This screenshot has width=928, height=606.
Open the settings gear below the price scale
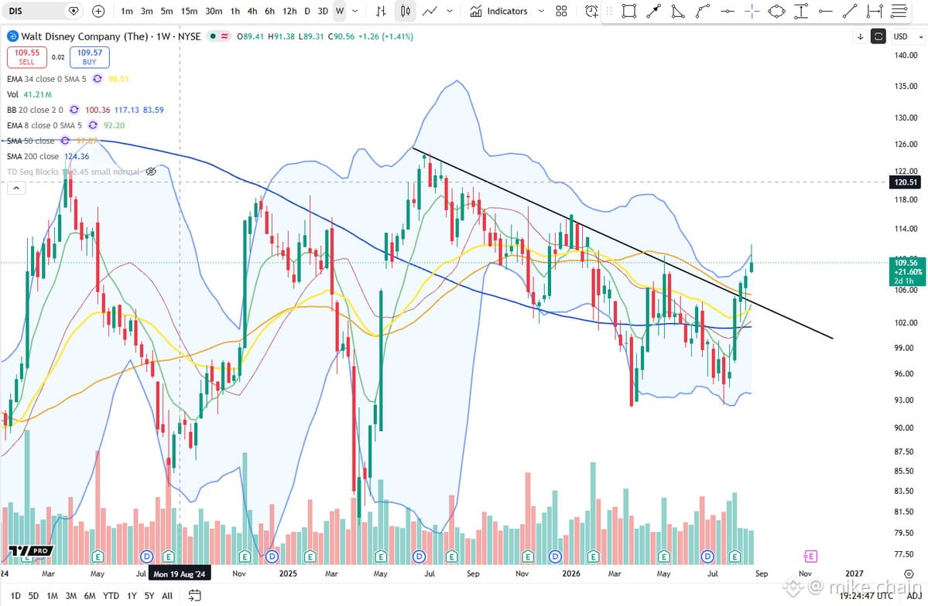click(x=909, y=574)
